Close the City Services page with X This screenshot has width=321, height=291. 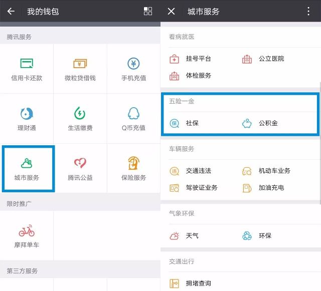171,11
